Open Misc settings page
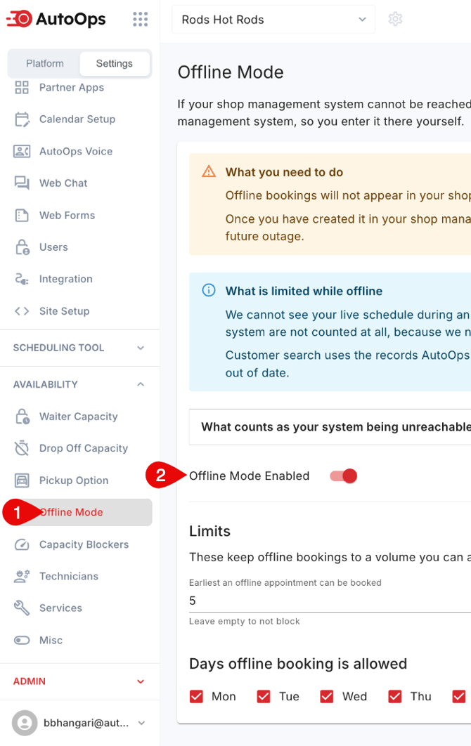 [x=51, y=641]
